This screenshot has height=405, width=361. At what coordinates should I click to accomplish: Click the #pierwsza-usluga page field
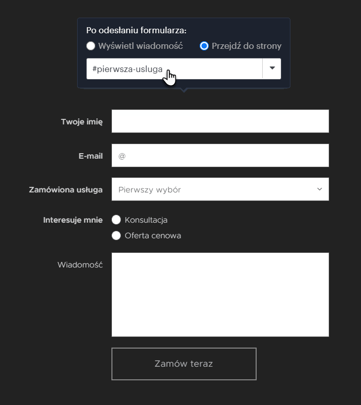pos(174,69)
